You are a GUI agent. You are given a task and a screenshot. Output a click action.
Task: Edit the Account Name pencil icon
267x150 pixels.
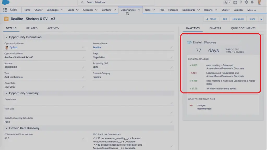pyautogui.click(x=171, y=47)
